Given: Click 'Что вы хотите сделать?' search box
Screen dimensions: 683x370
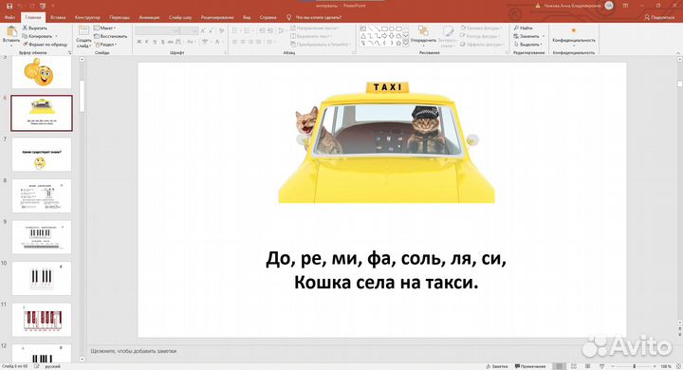Looking at the screenshot, I should (x=318, y=17).
